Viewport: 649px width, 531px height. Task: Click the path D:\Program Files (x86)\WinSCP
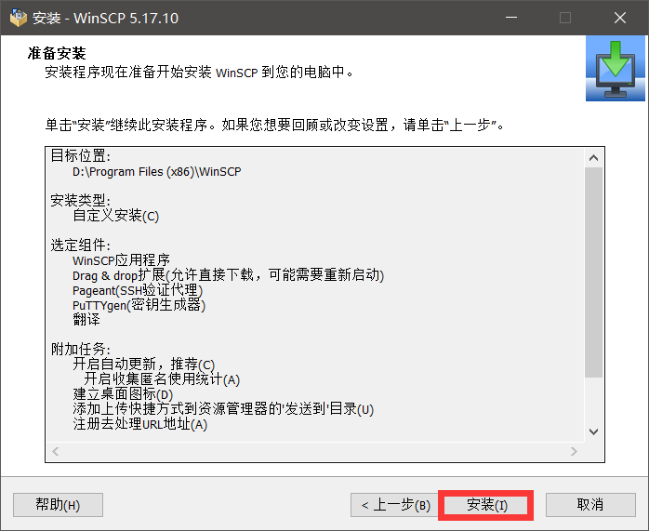tap(156, 172)
